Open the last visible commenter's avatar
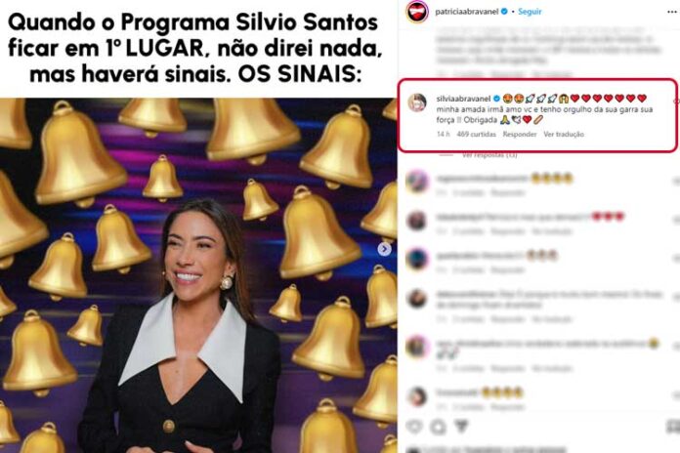The image size is (680, 453). pos(417,396)
